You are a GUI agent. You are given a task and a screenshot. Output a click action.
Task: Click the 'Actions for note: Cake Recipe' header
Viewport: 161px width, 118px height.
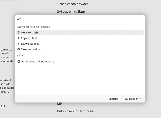(x=33, y=27)
